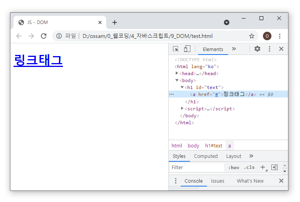Reload the current page

pyautogui.click(x=44, y=36)
